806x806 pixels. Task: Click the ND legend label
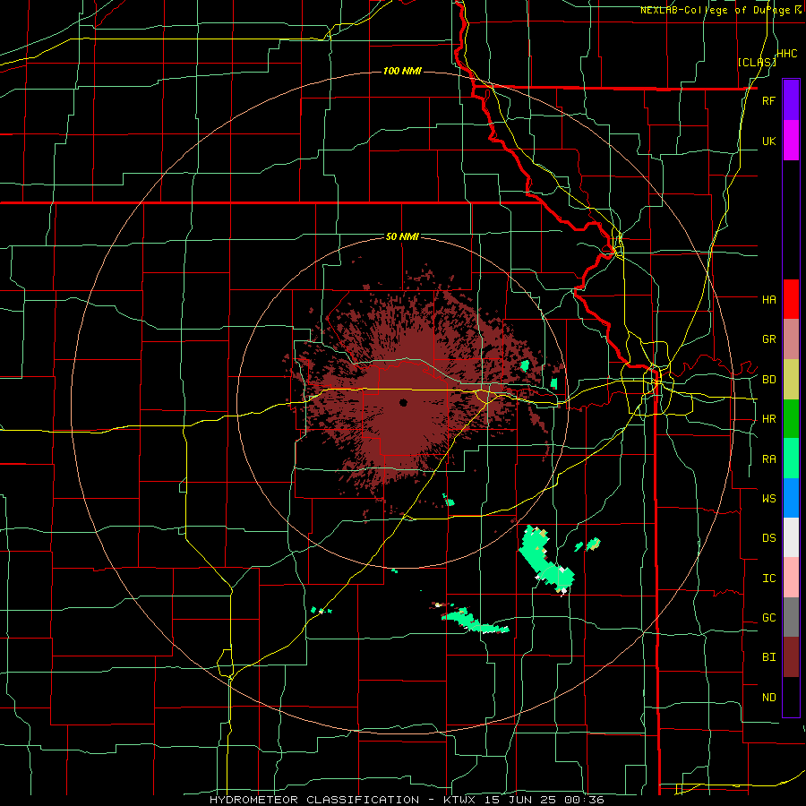768,698
